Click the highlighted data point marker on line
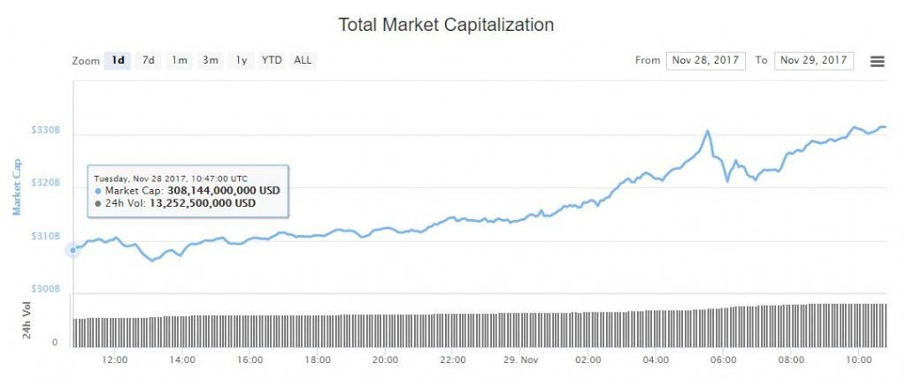Image resolution: width=906 pixels, height=379 pixels. [73, 250]
